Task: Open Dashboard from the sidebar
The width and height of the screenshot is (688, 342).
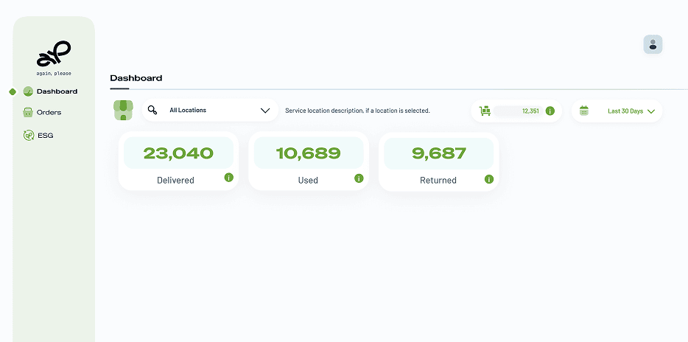Action: click(57, 91)
